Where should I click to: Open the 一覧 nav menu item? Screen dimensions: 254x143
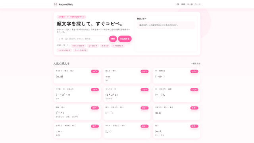click(x=177, y=4)
